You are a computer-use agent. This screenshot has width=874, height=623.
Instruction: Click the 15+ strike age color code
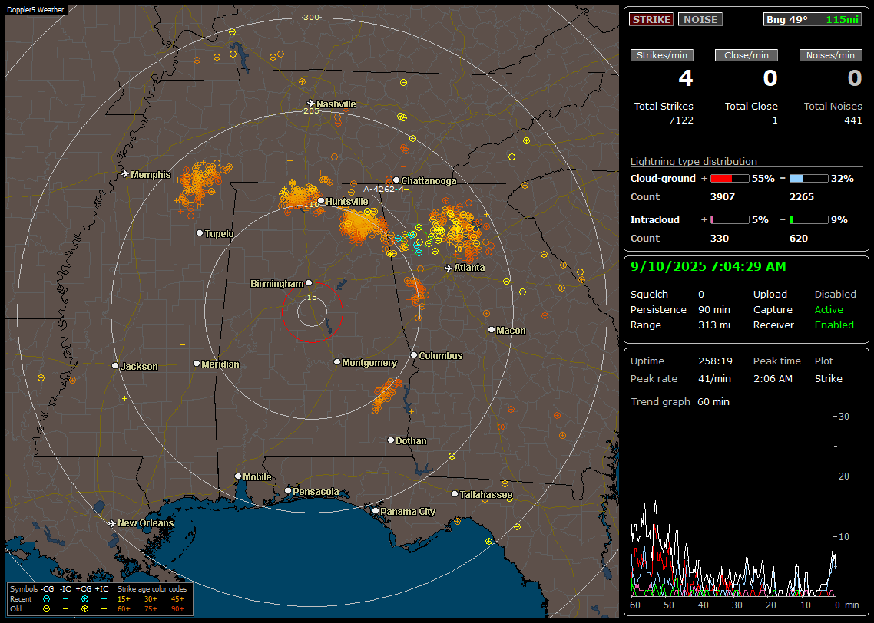point(124,599)
